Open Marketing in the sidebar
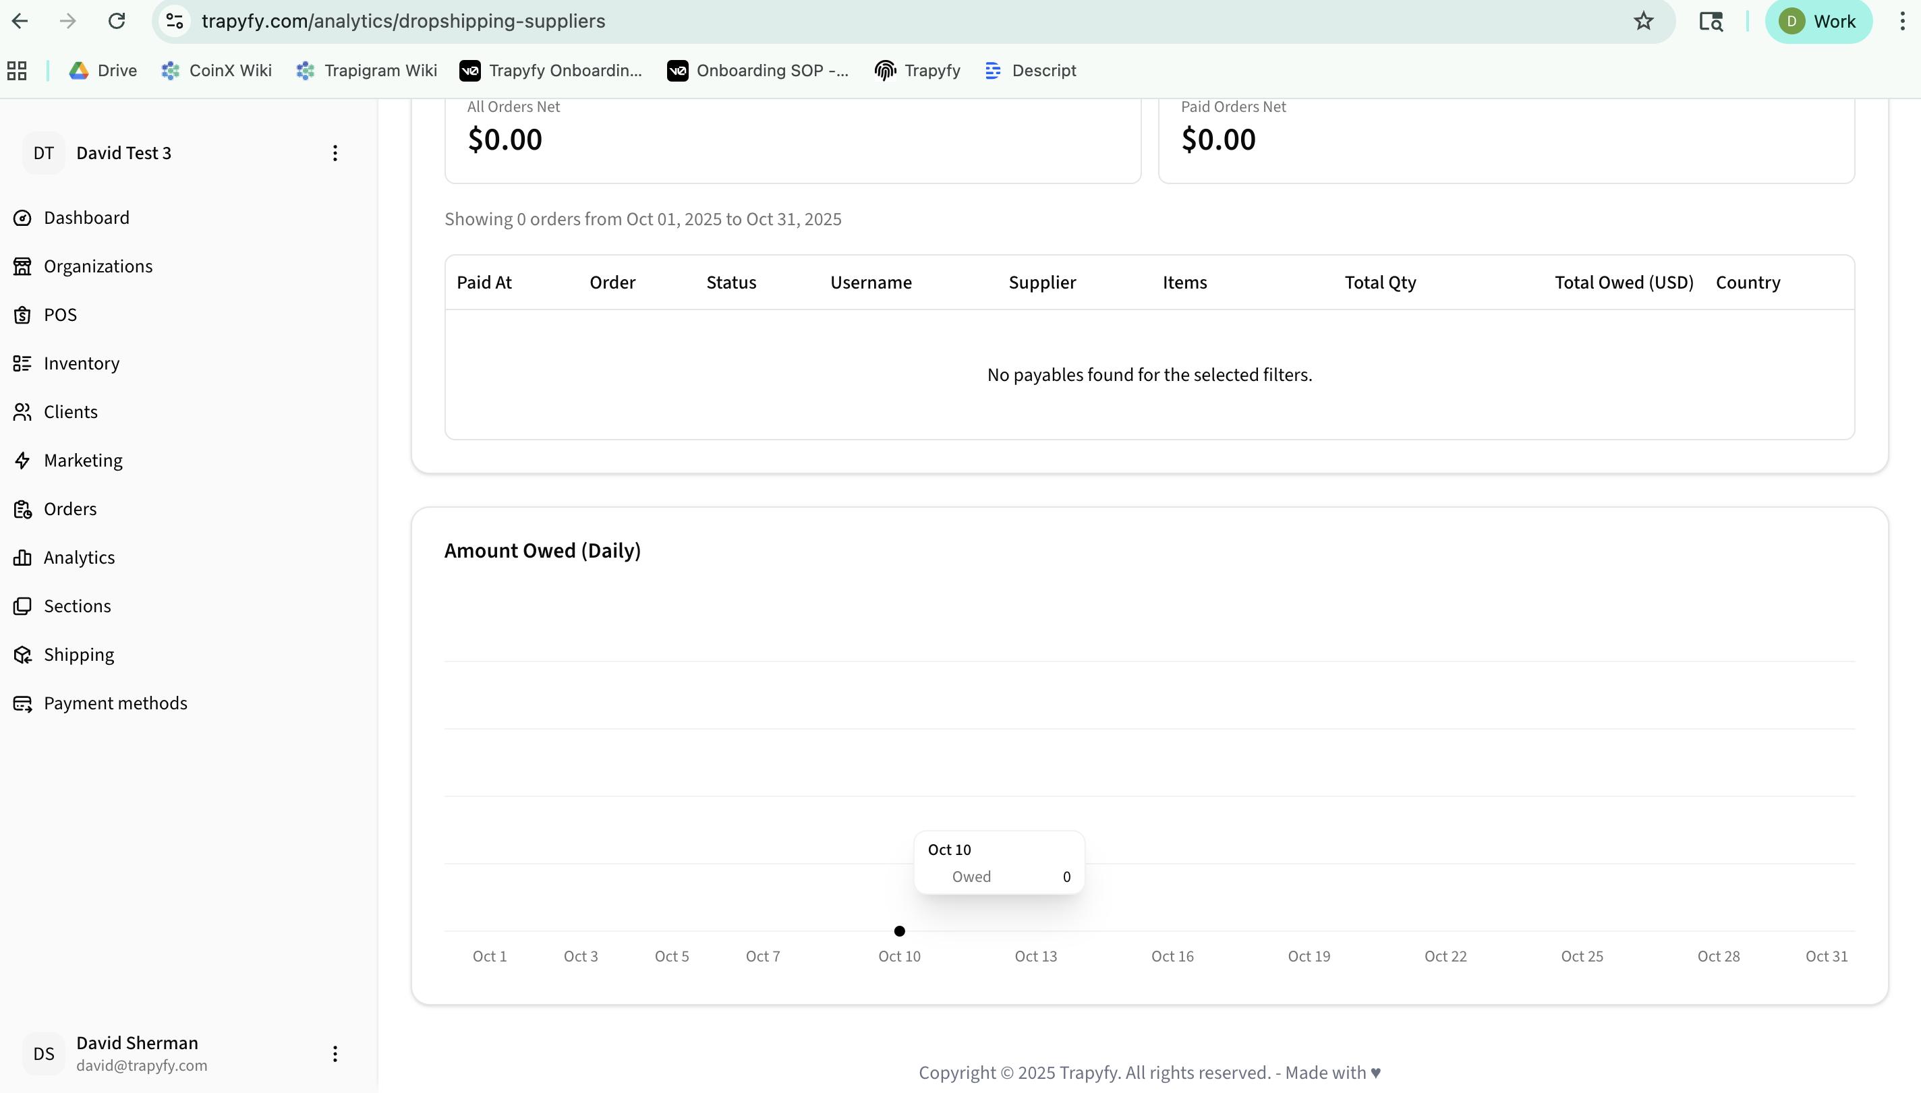Viewport: 1921px width, 1093px height. click(x=84, y=460)
